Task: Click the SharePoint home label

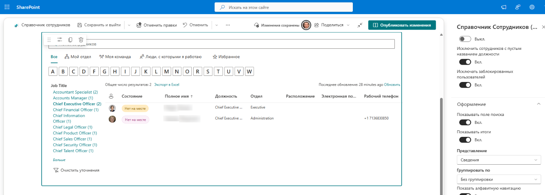Action: coord(28,7)
